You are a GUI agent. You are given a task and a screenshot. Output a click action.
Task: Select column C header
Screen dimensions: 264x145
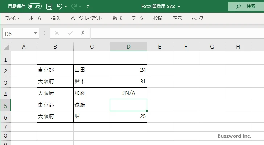92,47
